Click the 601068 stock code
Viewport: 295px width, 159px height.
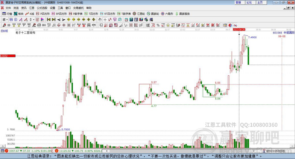click(277, 33)
